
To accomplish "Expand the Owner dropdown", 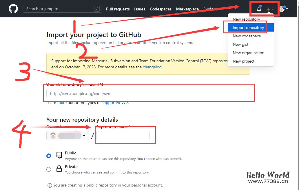I will (x=68, y=136).
